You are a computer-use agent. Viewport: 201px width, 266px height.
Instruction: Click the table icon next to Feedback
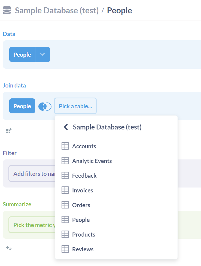tap(65, 176)
